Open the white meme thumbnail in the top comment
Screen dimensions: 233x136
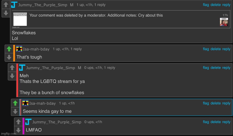(20, 19)
